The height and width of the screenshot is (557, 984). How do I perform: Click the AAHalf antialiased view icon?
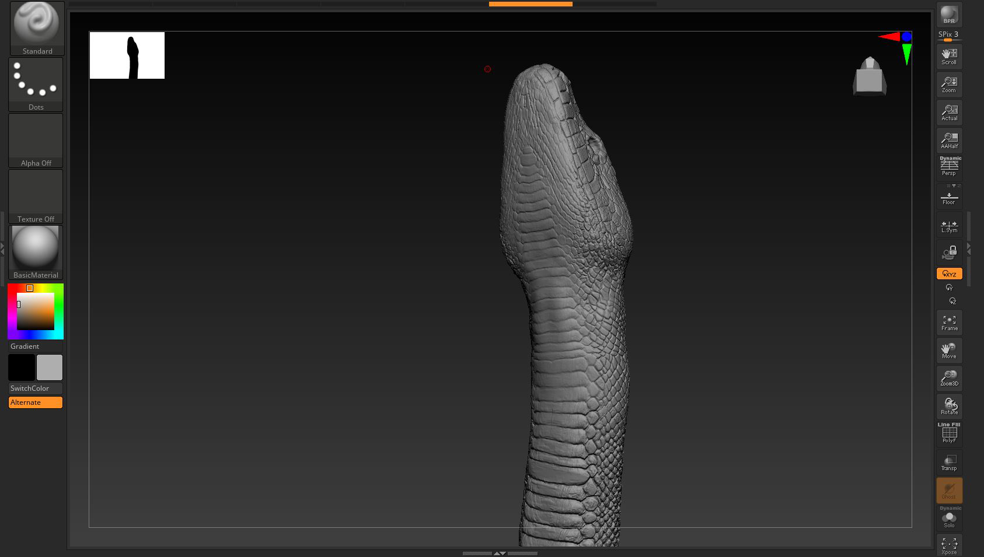pos(949,139)
